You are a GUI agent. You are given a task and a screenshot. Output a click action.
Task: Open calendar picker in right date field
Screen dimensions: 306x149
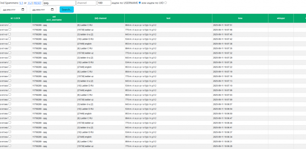tap(52, 10)
